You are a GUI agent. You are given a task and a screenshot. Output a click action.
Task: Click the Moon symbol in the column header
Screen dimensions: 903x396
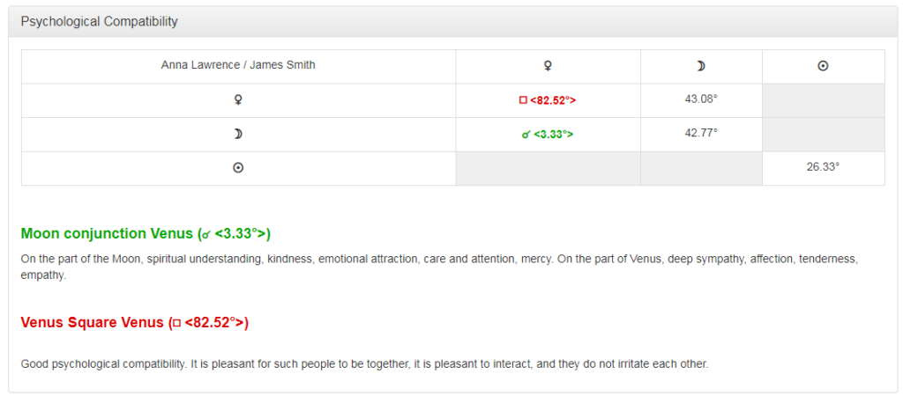(701, 66)
